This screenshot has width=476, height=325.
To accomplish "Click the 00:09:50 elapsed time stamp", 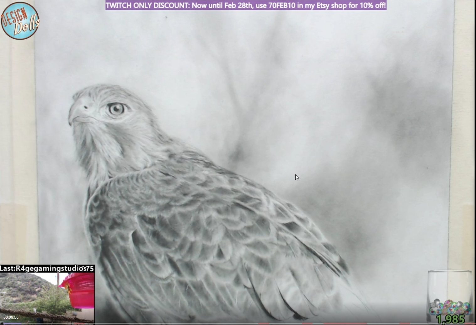I will 11,317.
